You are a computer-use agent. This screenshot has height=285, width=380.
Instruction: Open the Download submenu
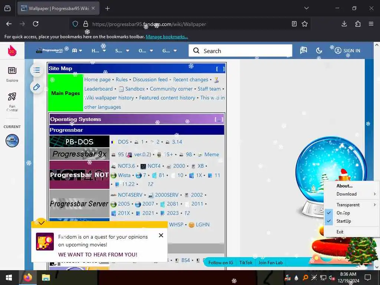point(351,194)
